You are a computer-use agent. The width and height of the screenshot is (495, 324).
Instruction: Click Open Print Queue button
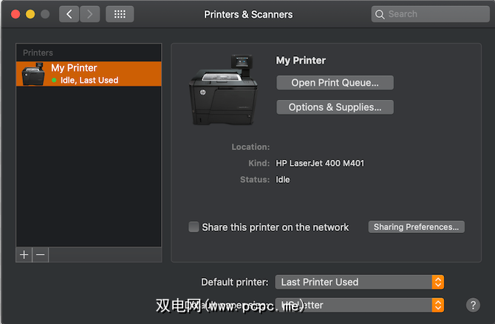tap(335, 83)
